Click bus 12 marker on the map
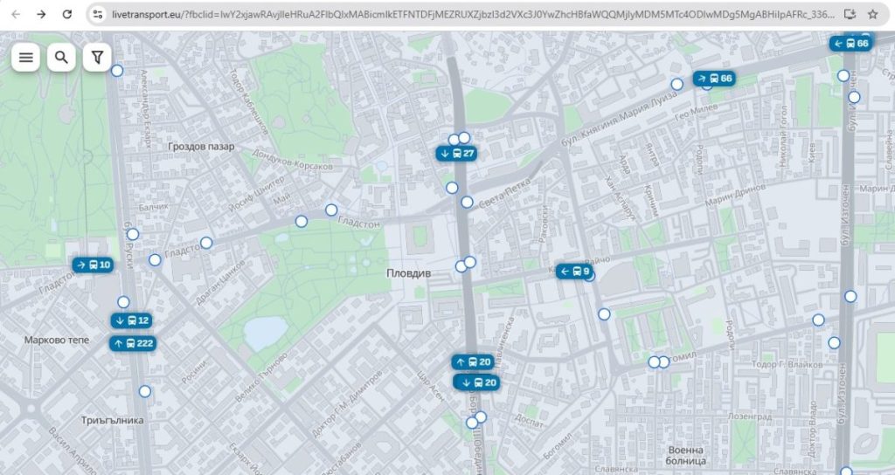The height and width of the screenshot is (475, 895). tap(132, 320)
